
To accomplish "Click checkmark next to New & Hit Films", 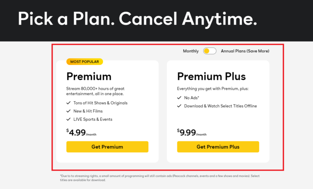I will [x=68, y=111].
